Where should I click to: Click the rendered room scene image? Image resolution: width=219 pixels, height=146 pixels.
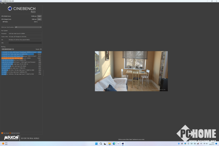(x=131, y=71)
